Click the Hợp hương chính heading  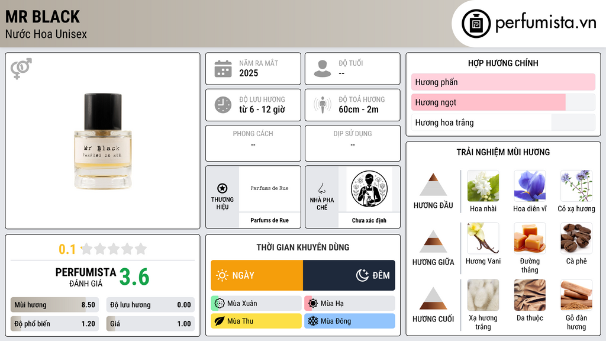(x=503, y=63)
